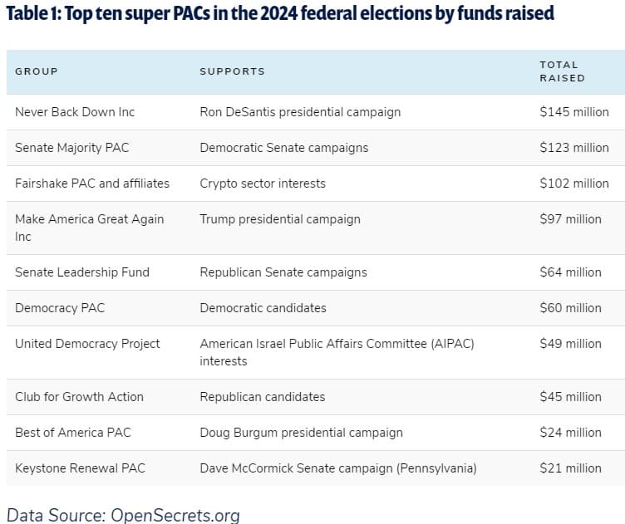Select the Democracy PAC group cell
The height and width of the screenshot is (524, 625).
[60, 308]
